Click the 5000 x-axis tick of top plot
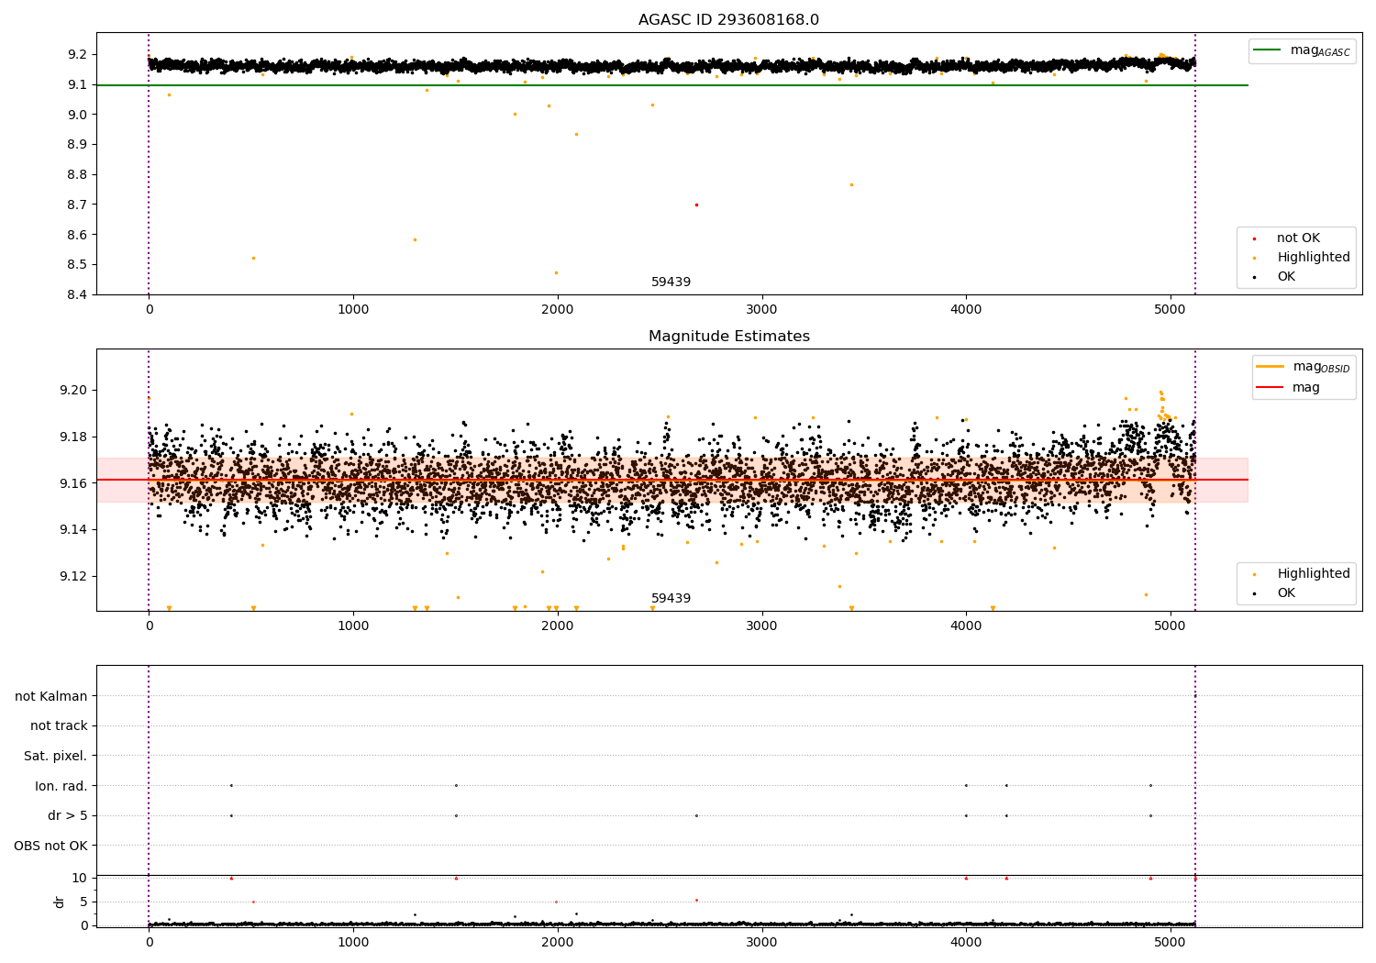The image size is (1376, 963). [x=1171, y=310]
